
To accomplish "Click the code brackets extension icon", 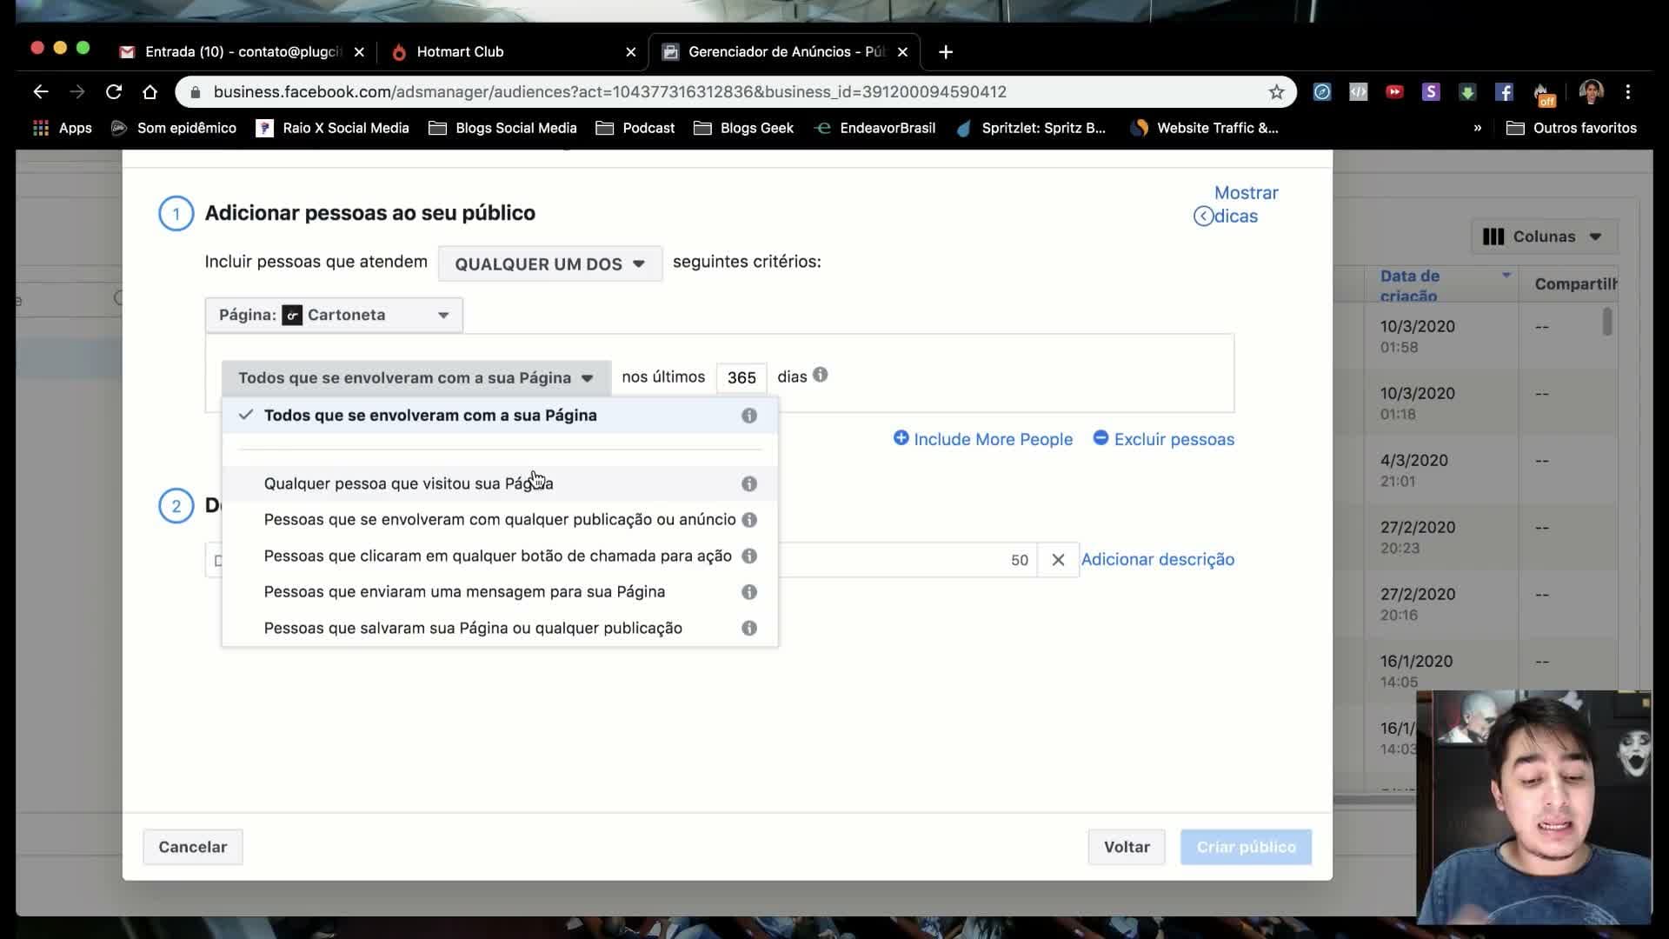I will point(1358,92).
